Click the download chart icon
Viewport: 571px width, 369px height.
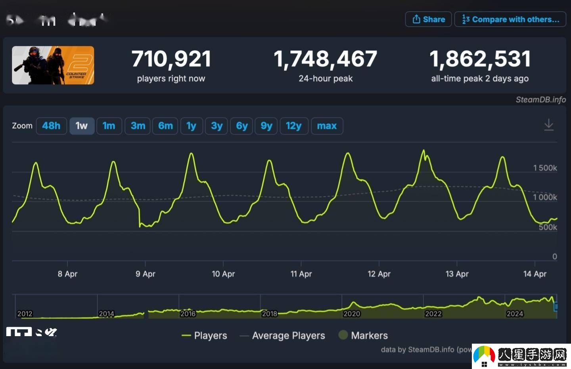(549, 125)
